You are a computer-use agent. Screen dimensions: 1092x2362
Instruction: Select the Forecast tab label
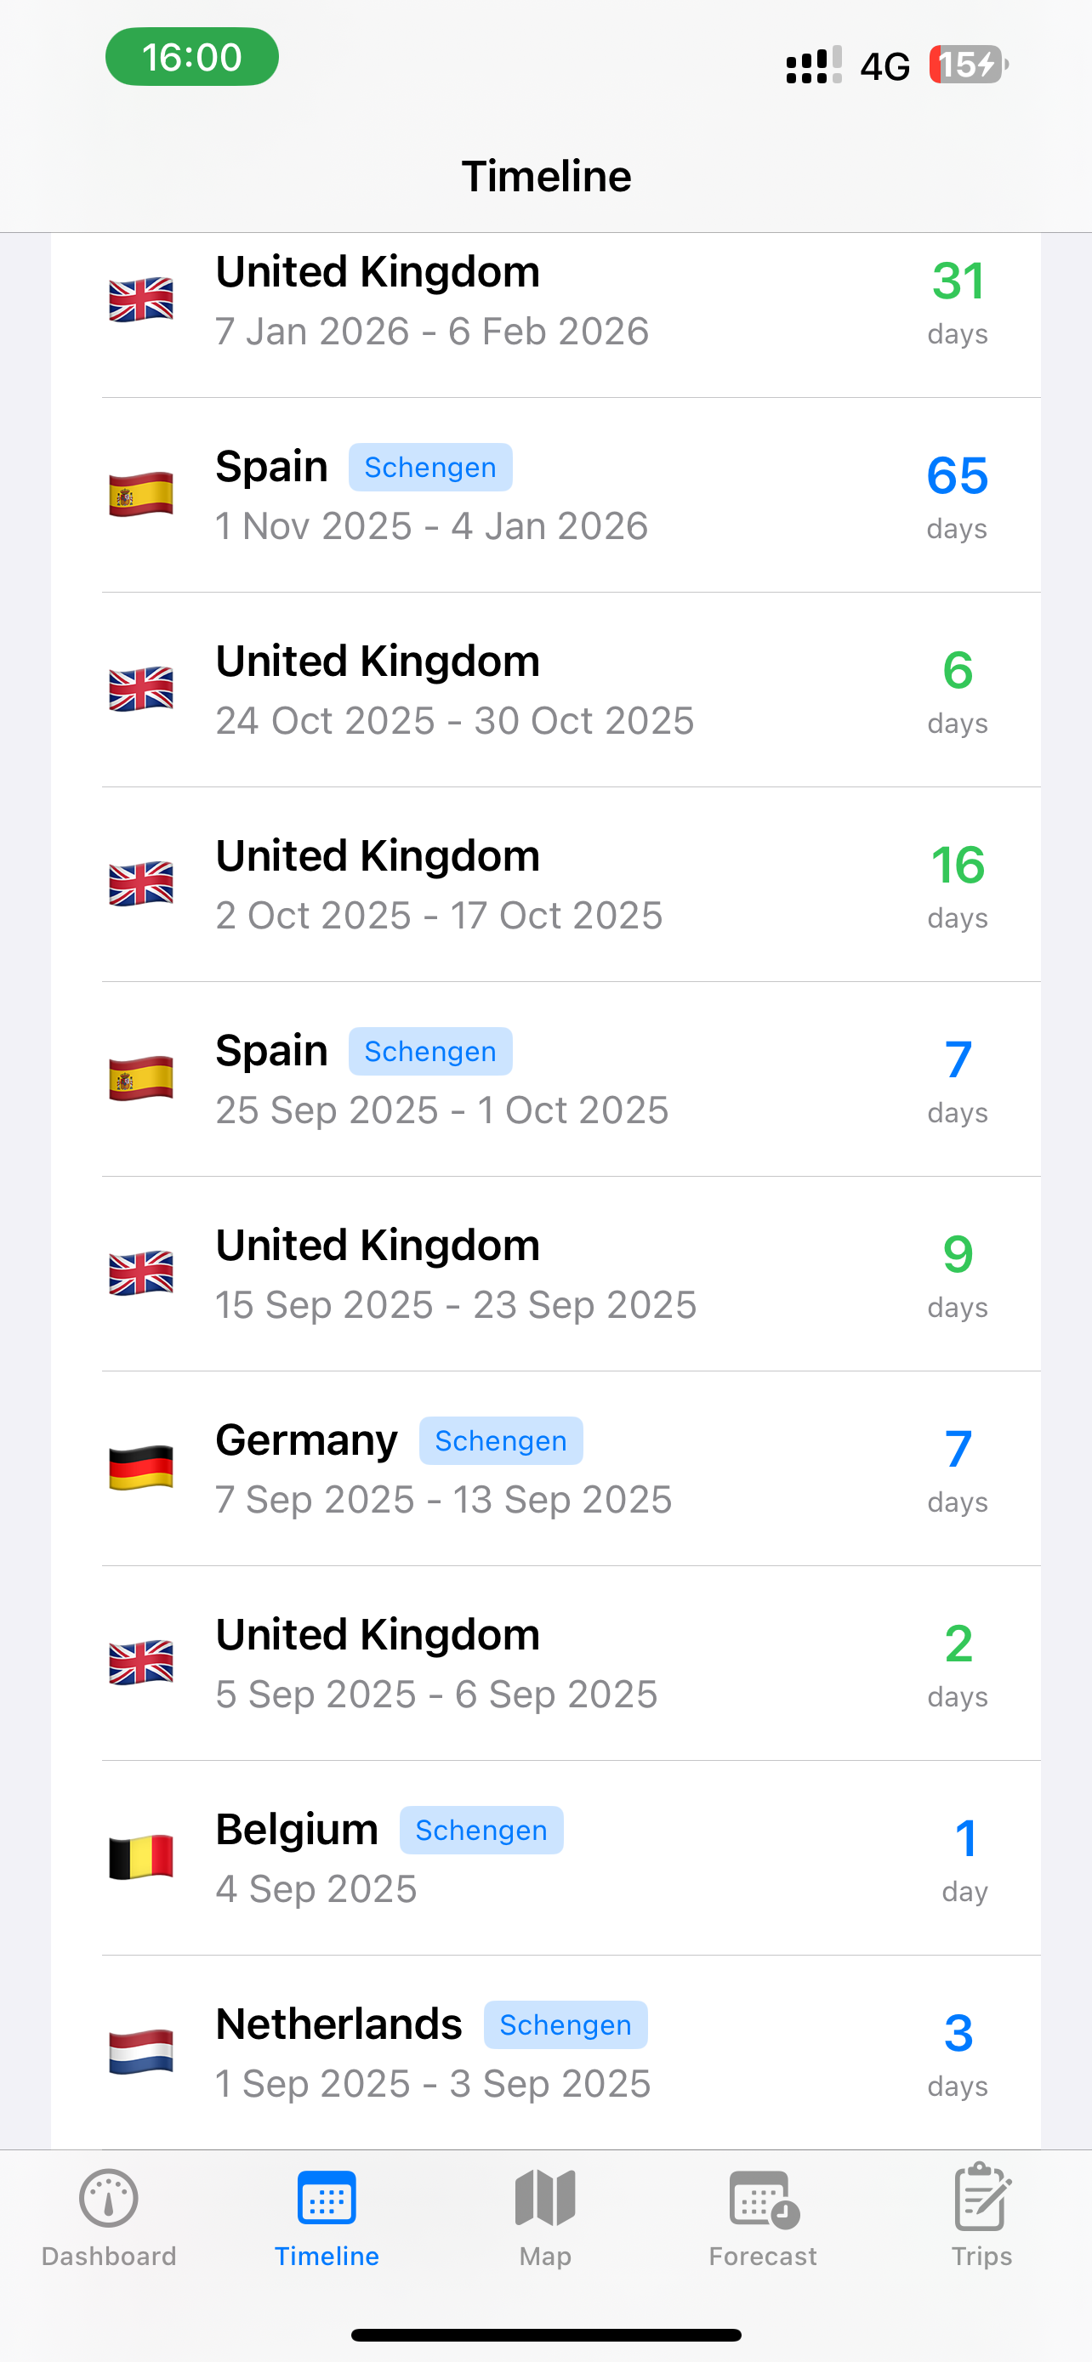(763, 2256)
